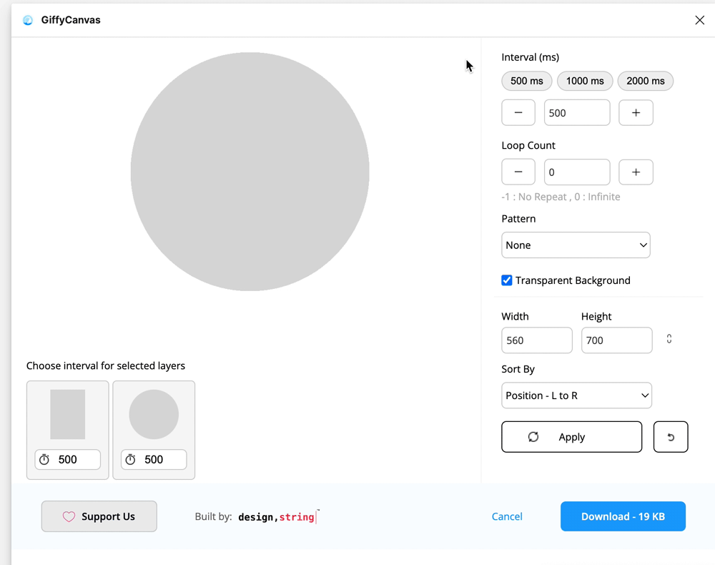Select the rectangle layer thumbnail
The width and height of the screenshot is (715, 565).
(67, 415)
